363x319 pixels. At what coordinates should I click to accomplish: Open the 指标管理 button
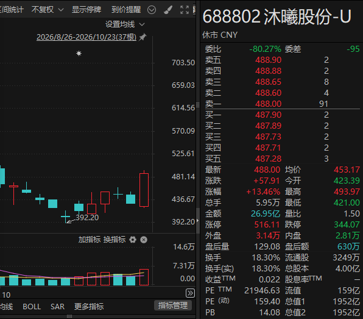[x=173, y=306]
